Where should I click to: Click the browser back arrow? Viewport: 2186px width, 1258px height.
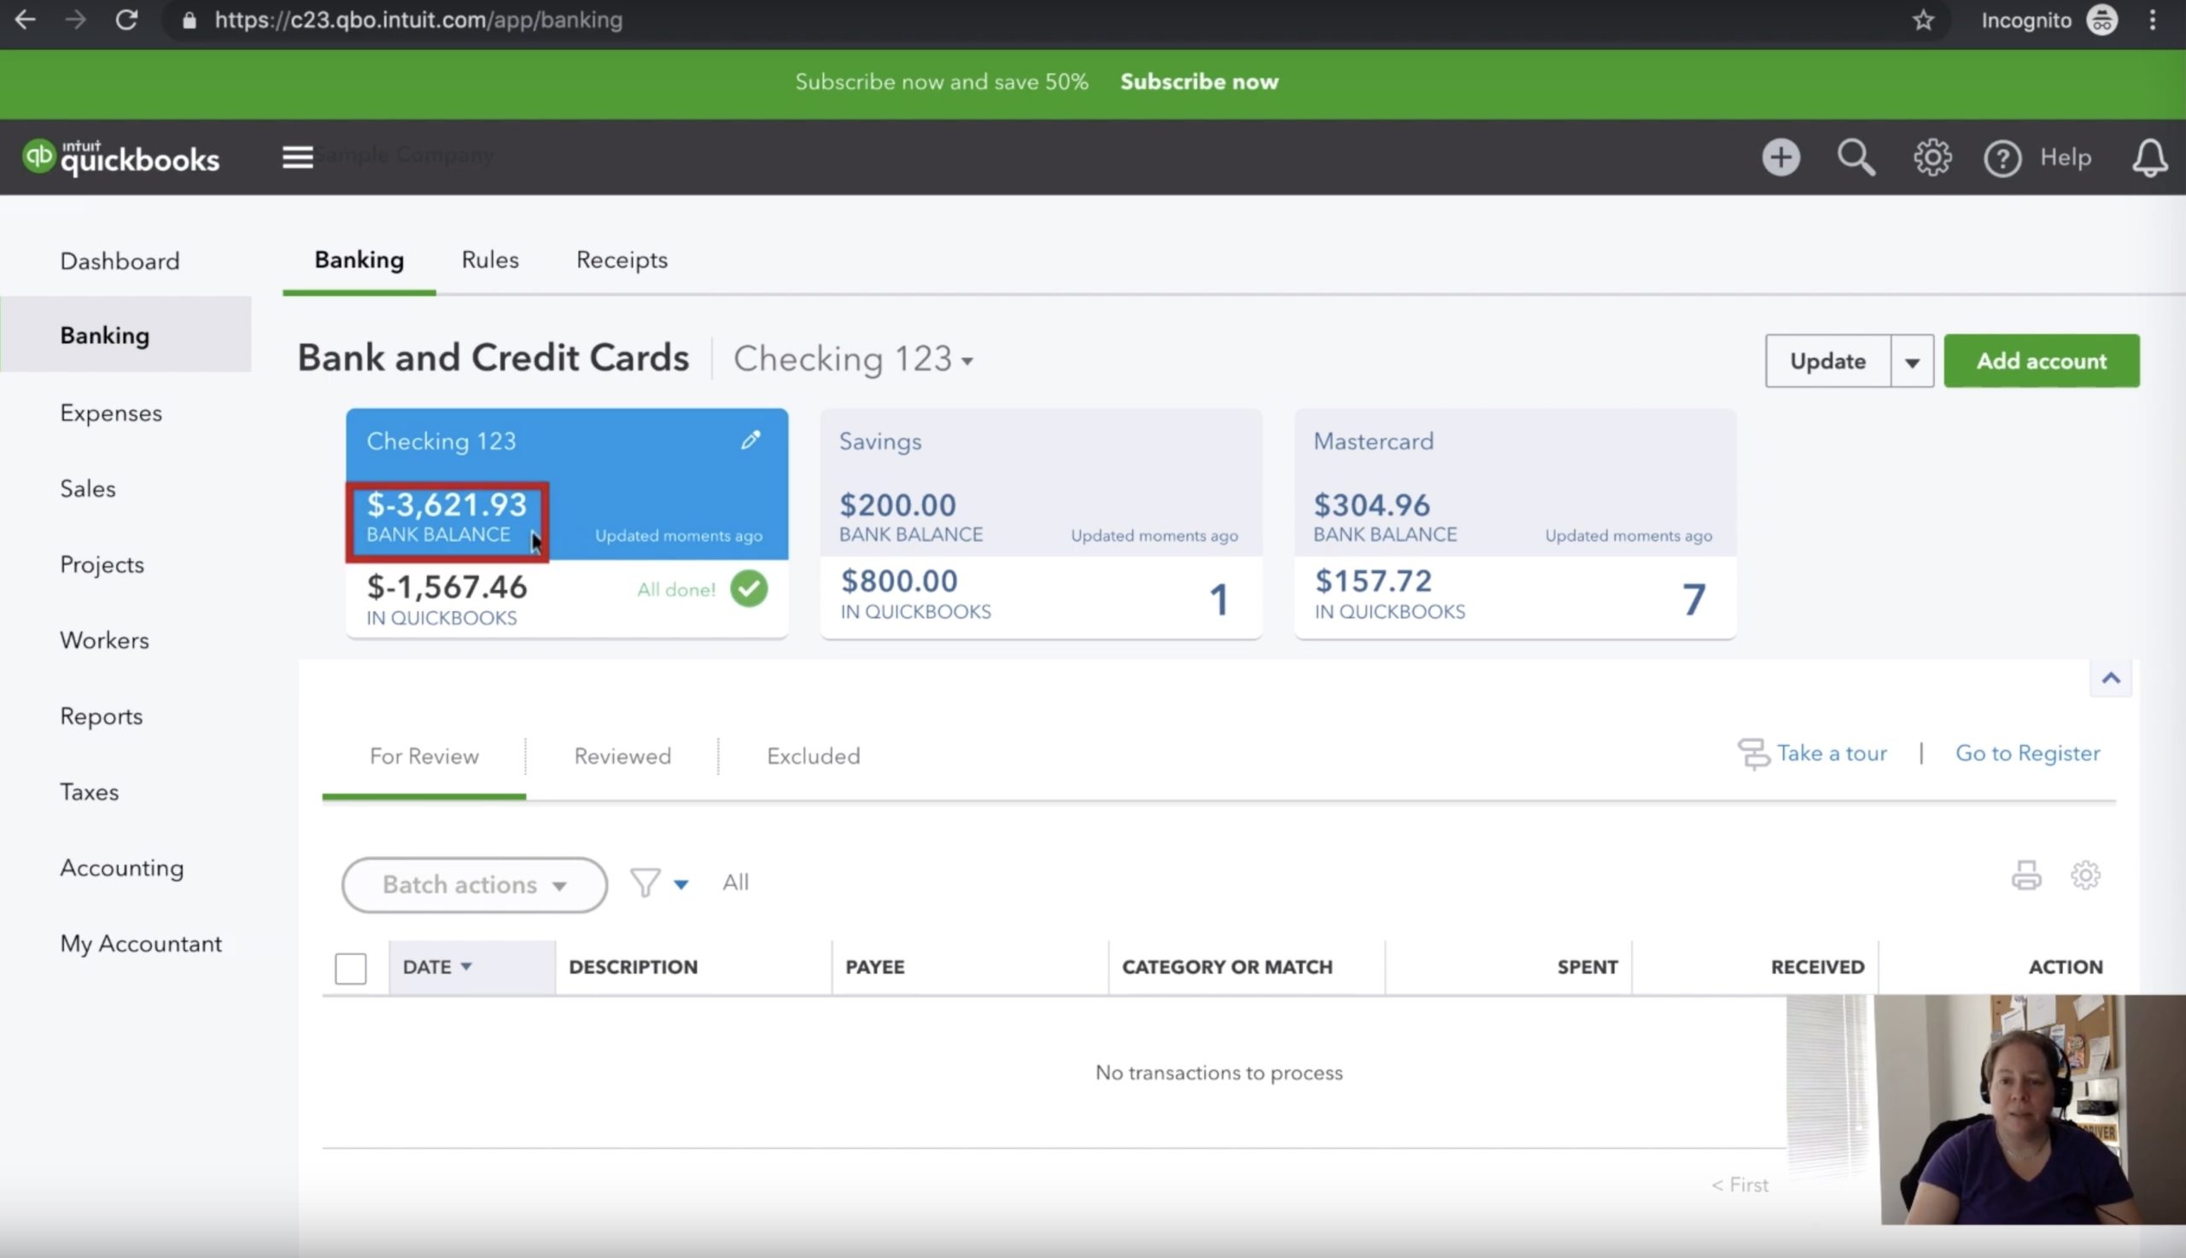coord(25,20)
